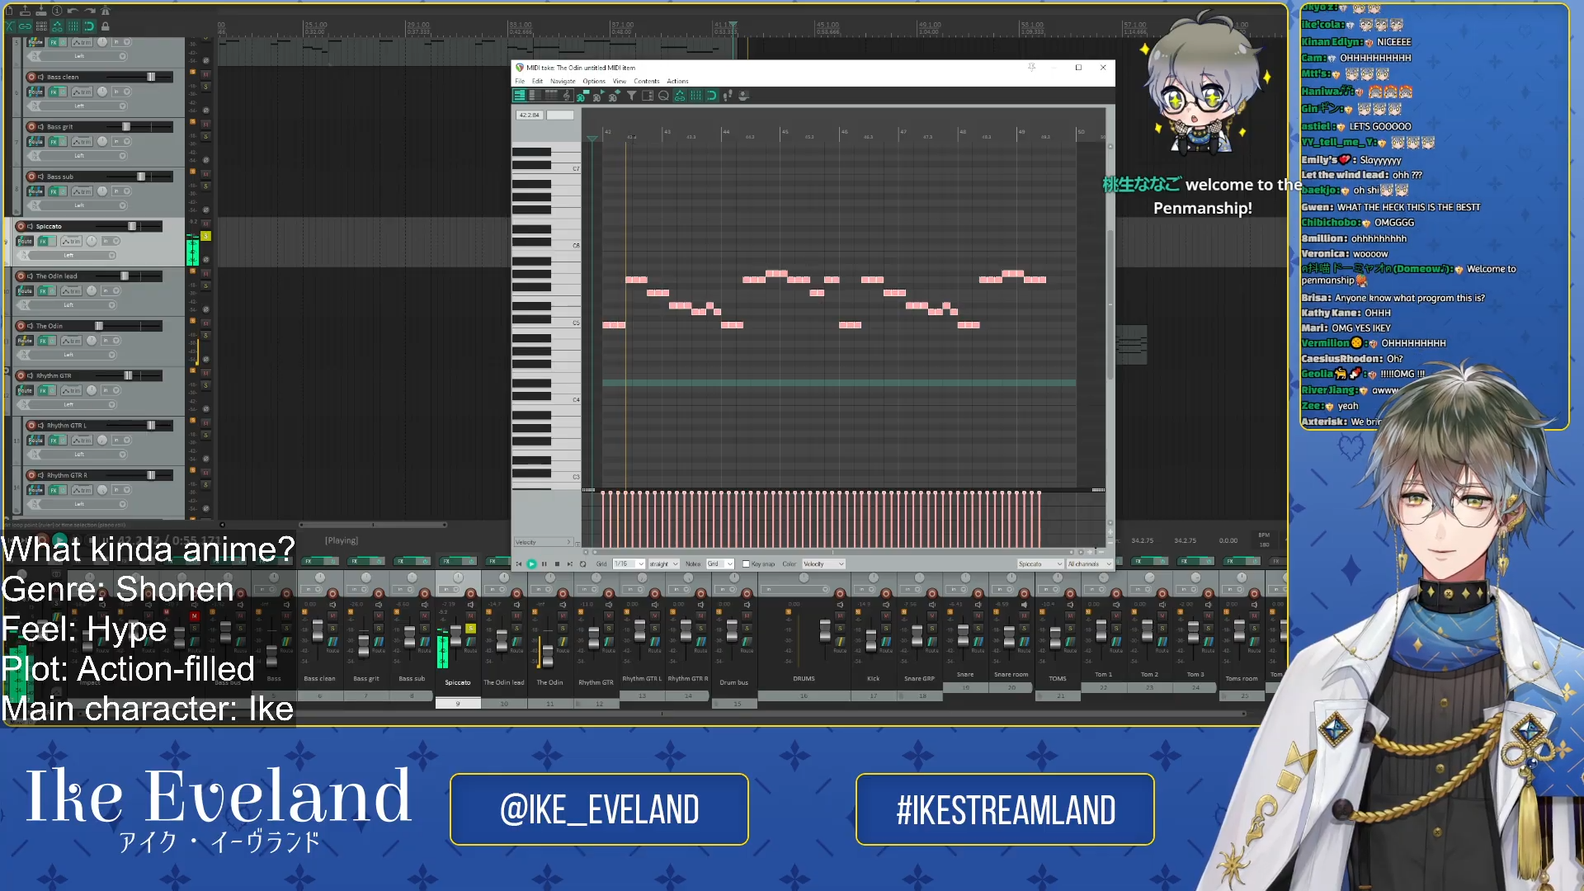Image resolution: width=1584 pixels, height=891 pixels.
Task: Click the C5 key on the piano roll
Action: click(x=546, y=323)
